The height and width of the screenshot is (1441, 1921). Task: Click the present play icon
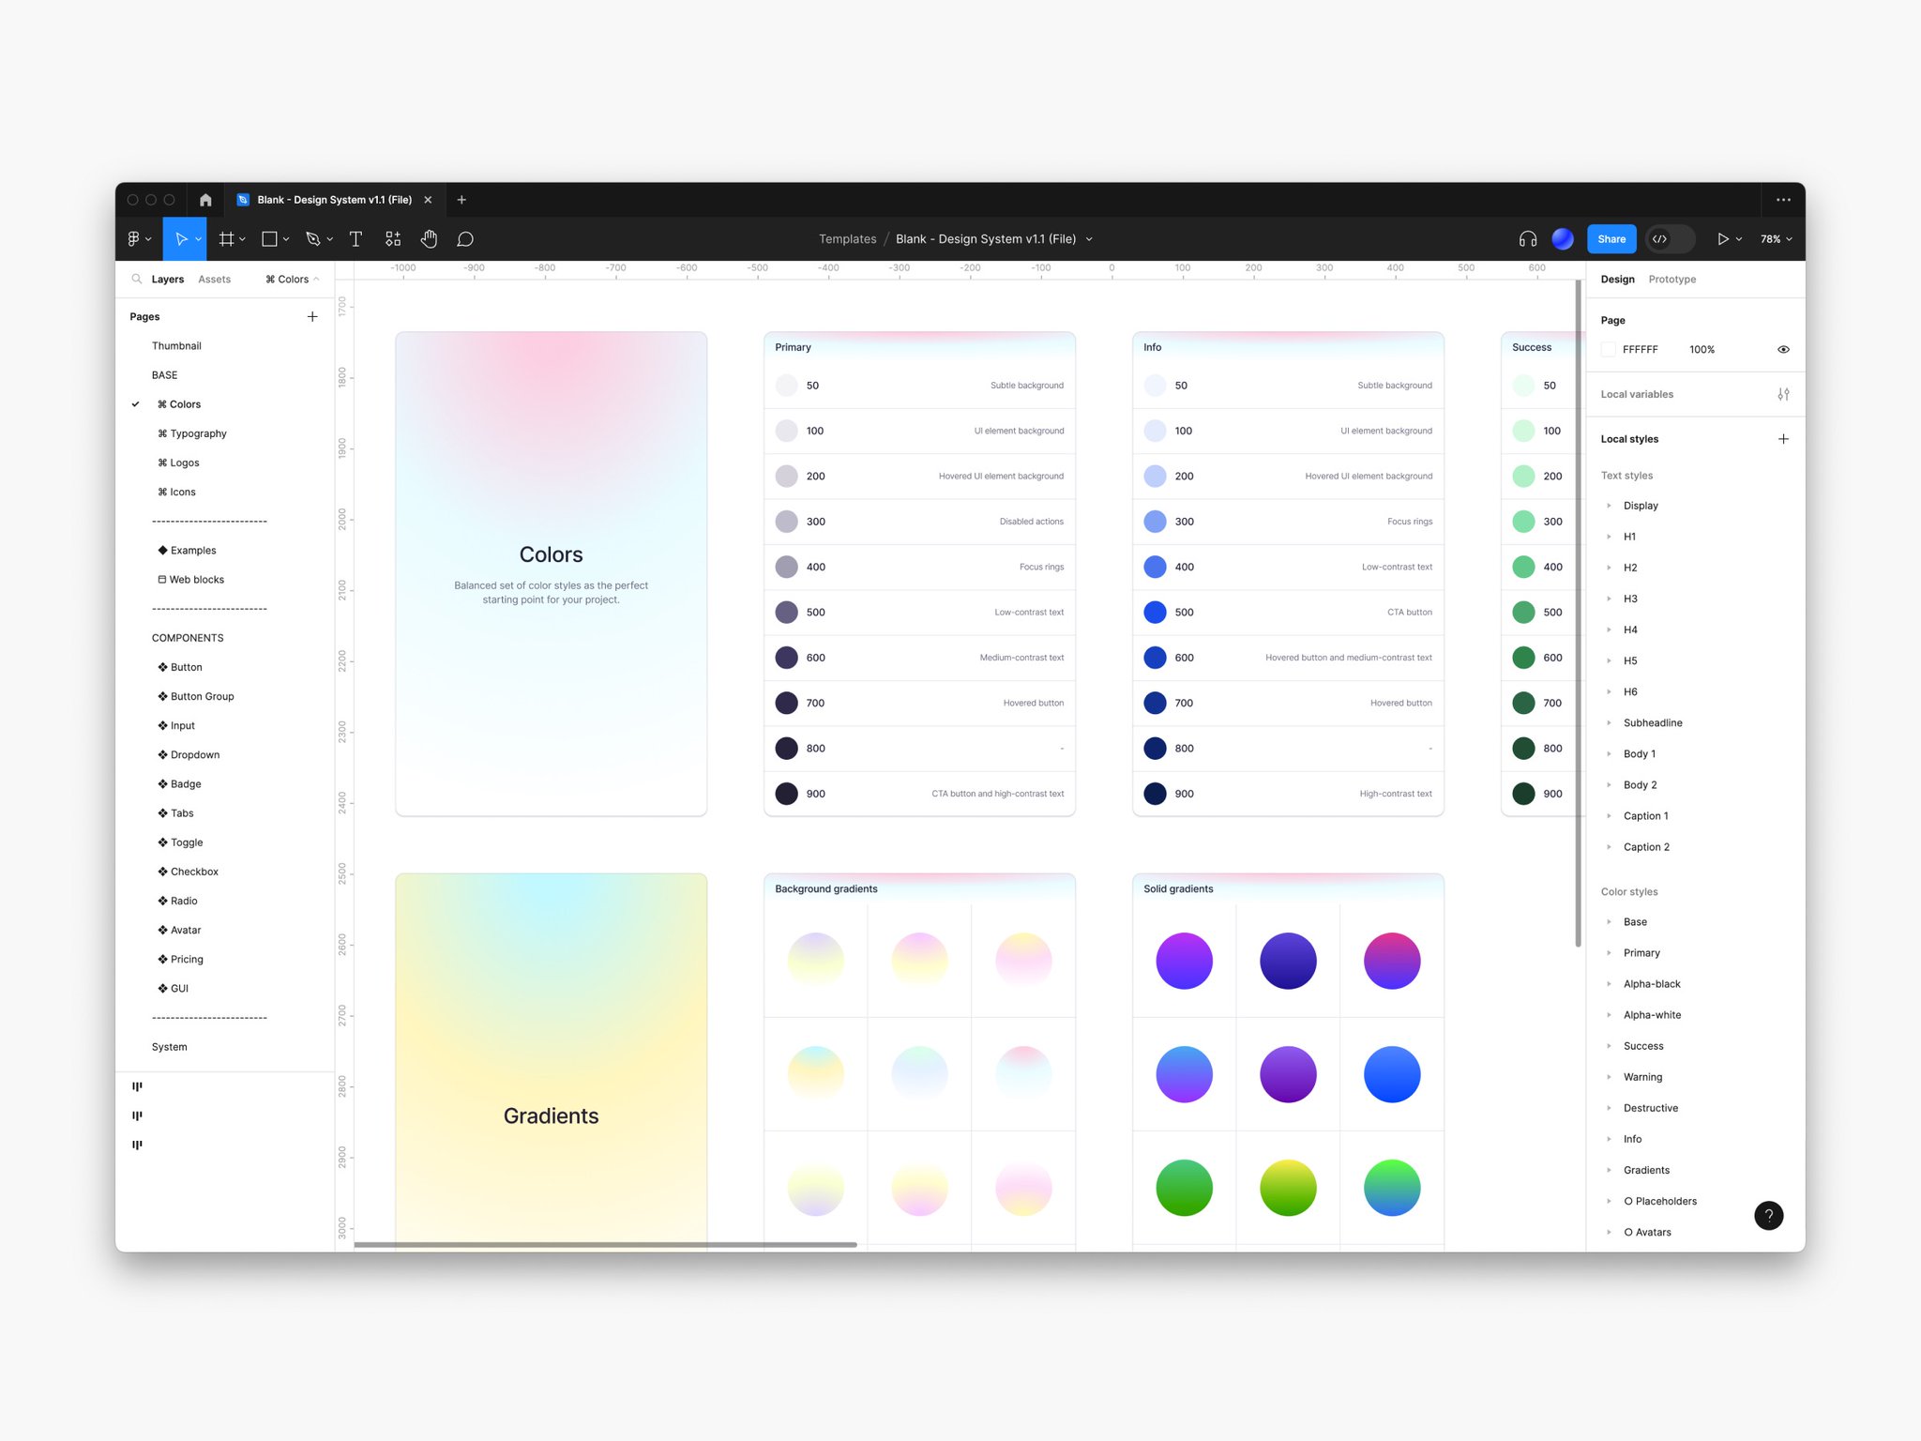(1724, 239)
